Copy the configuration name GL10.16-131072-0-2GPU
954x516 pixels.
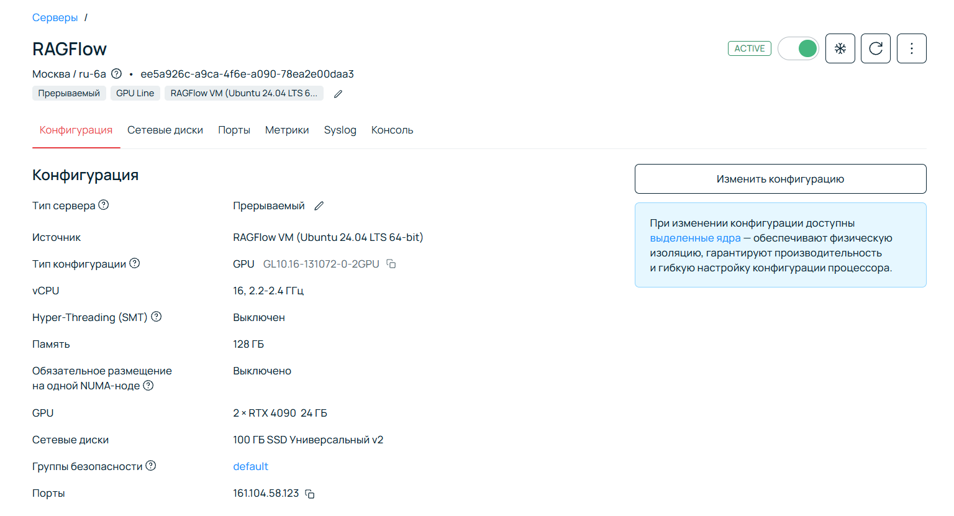(391, 264)
